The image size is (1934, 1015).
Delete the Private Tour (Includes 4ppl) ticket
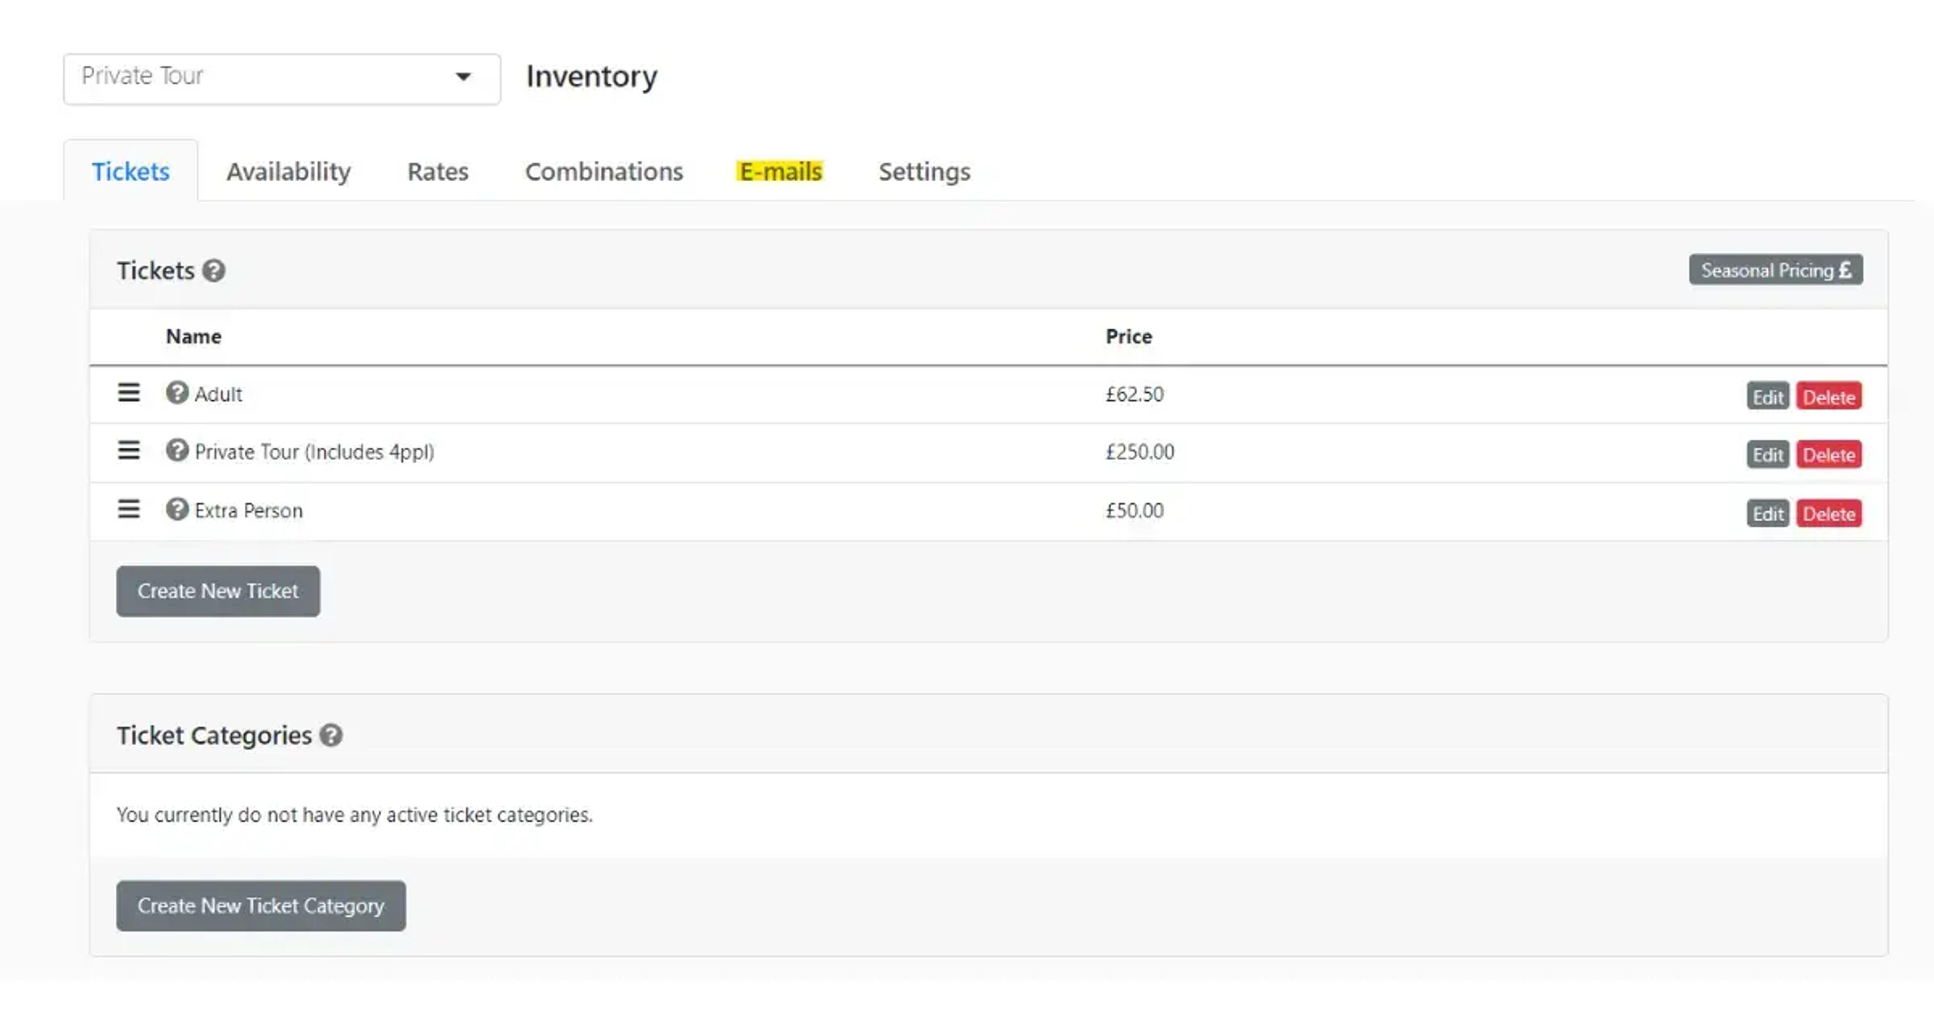1829,454
